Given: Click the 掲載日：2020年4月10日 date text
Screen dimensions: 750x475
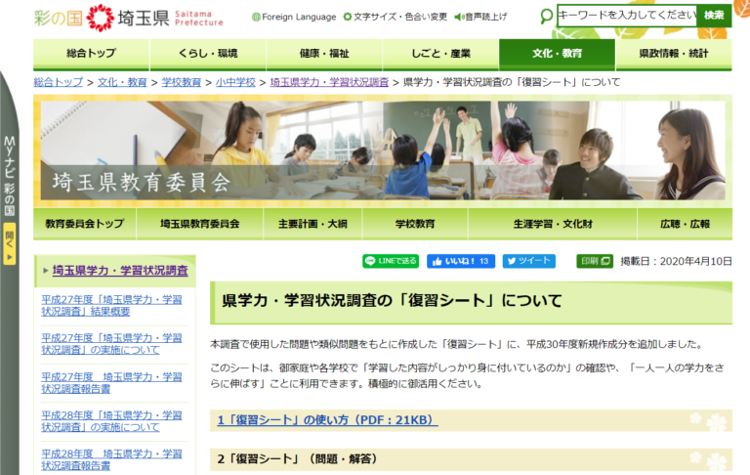Looking at the screenshot, I should click(677, 261).
